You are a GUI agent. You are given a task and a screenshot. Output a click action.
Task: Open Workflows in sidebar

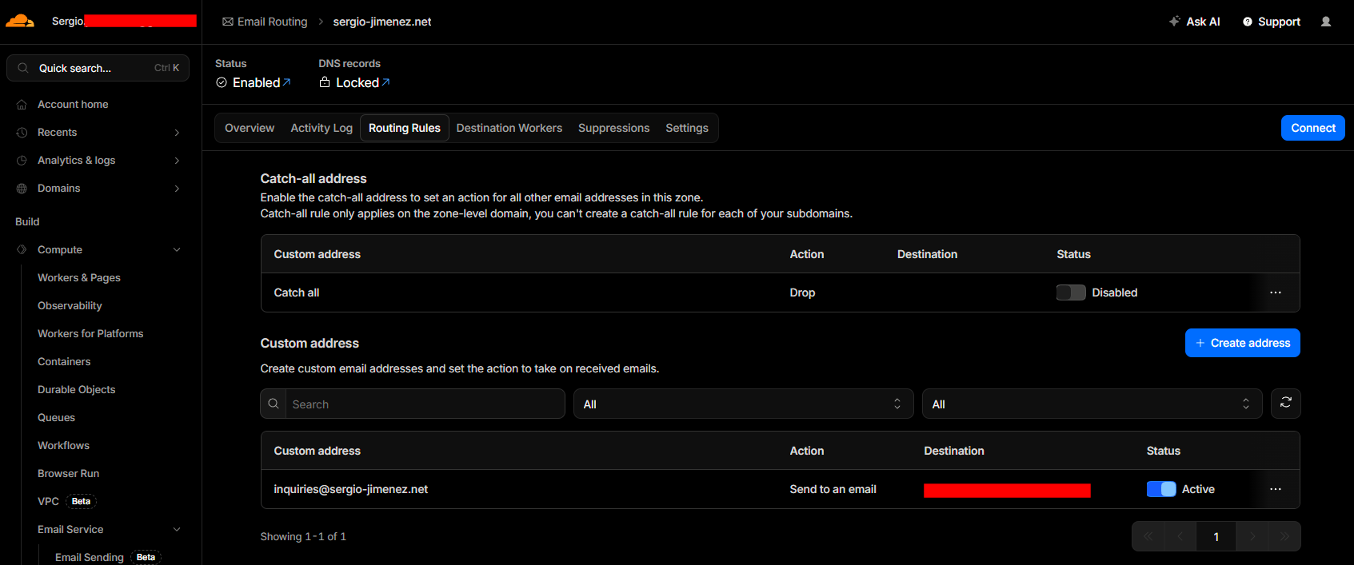pos(63,446)
